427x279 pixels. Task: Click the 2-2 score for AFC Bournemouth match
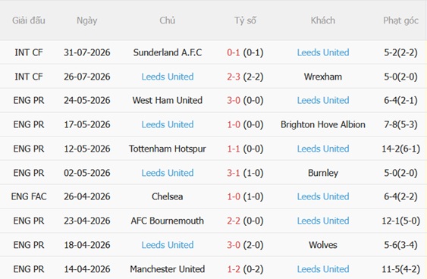tap(234, 221)
